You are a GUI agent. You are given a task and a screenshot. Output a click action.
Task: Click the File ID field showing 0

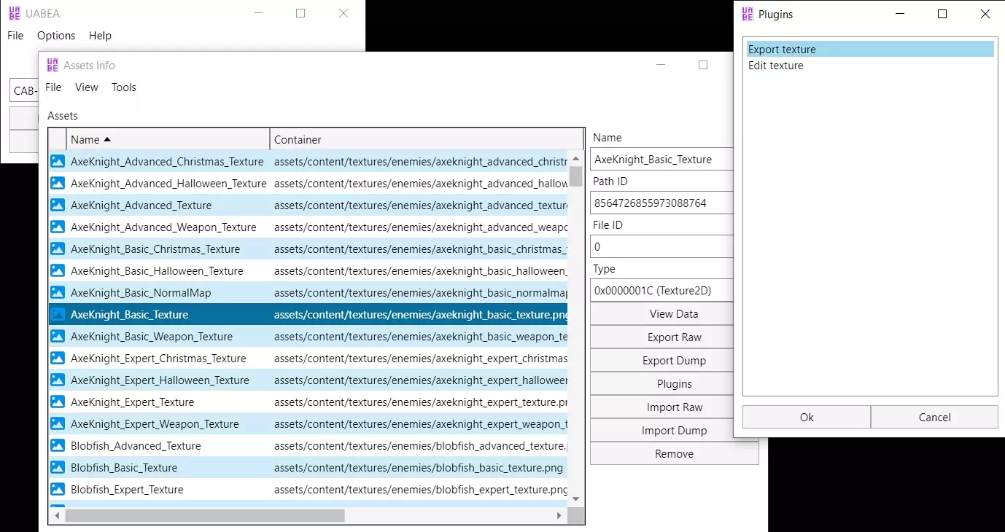(x=661, y=247)
